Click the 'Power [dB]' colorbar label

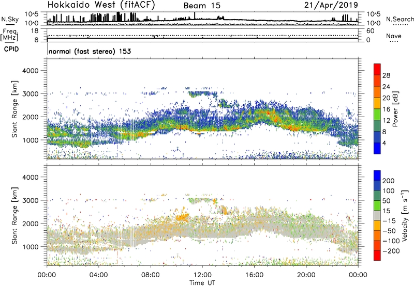395,109
